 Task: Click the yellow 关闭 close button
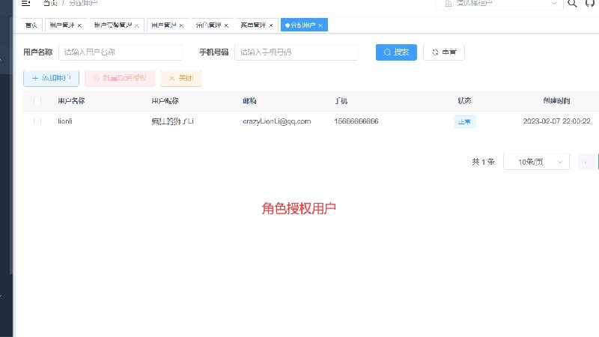click(180, 79)
